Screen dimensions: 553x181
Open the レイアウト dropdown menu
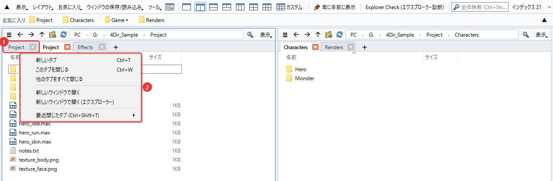tap(44, 7)
